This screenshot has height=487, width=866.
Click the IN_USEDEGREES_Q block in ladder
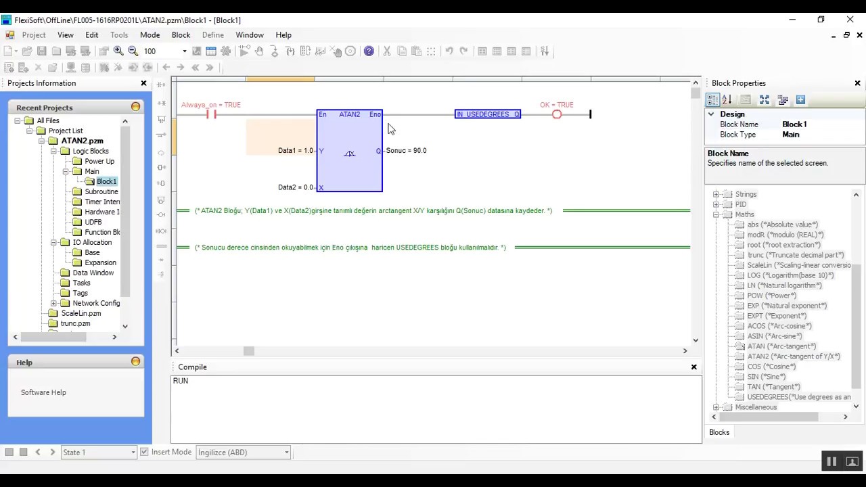click(488, 114)
